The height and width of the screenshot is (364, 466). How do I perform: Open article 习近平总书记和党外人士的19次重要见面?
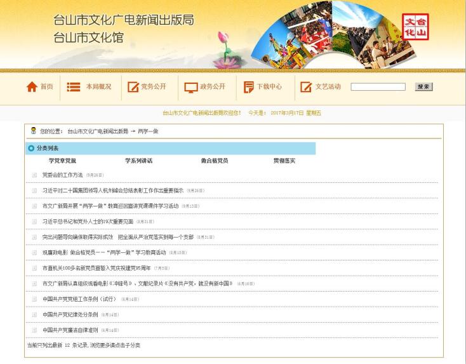tap(88, 222)
